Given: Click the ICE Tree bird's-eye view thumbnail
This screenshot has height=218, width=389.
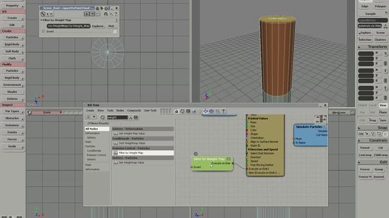Looking at the screenshot, I should 321,119.
